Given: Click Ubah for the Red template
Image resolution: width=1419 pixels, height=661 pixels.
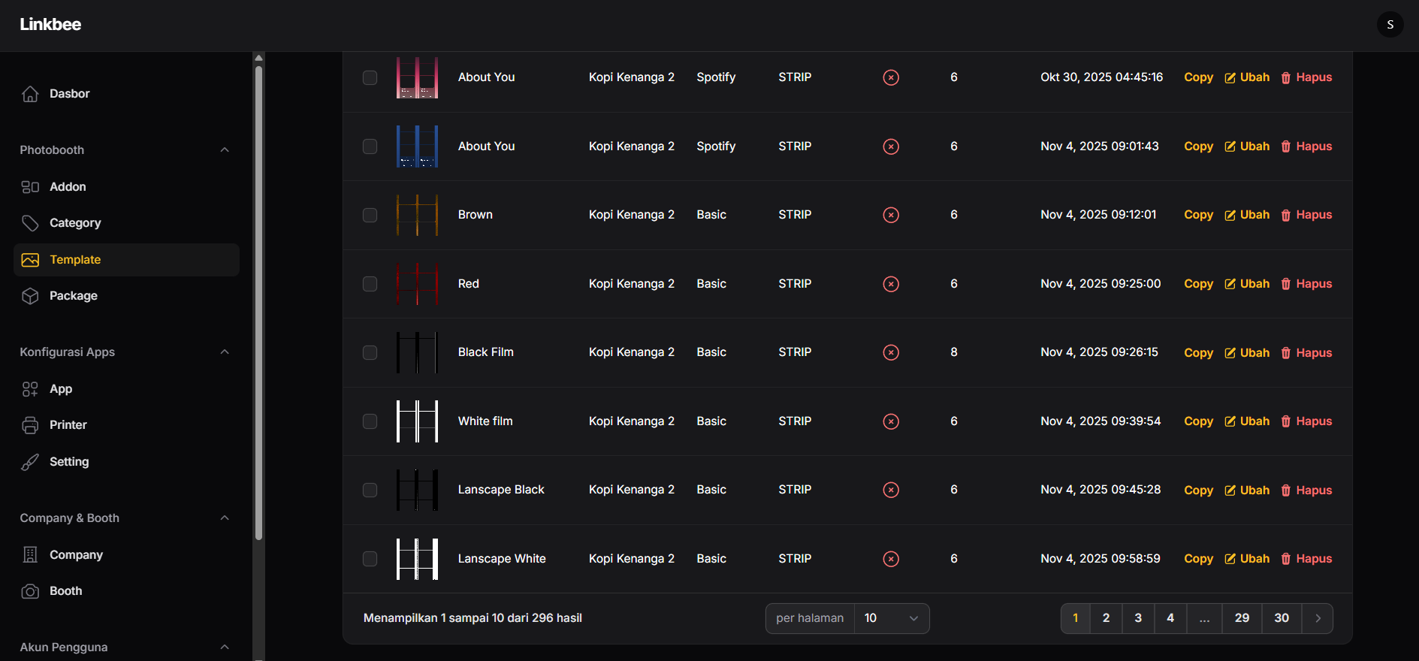Looking at the screenshot, I should pyautogui.click(x=1247, y=284).
